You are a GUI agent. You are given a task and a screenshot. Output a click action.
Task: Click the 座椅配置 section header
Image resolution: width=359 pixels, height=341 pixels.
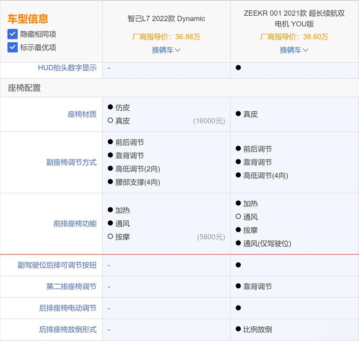24,88
